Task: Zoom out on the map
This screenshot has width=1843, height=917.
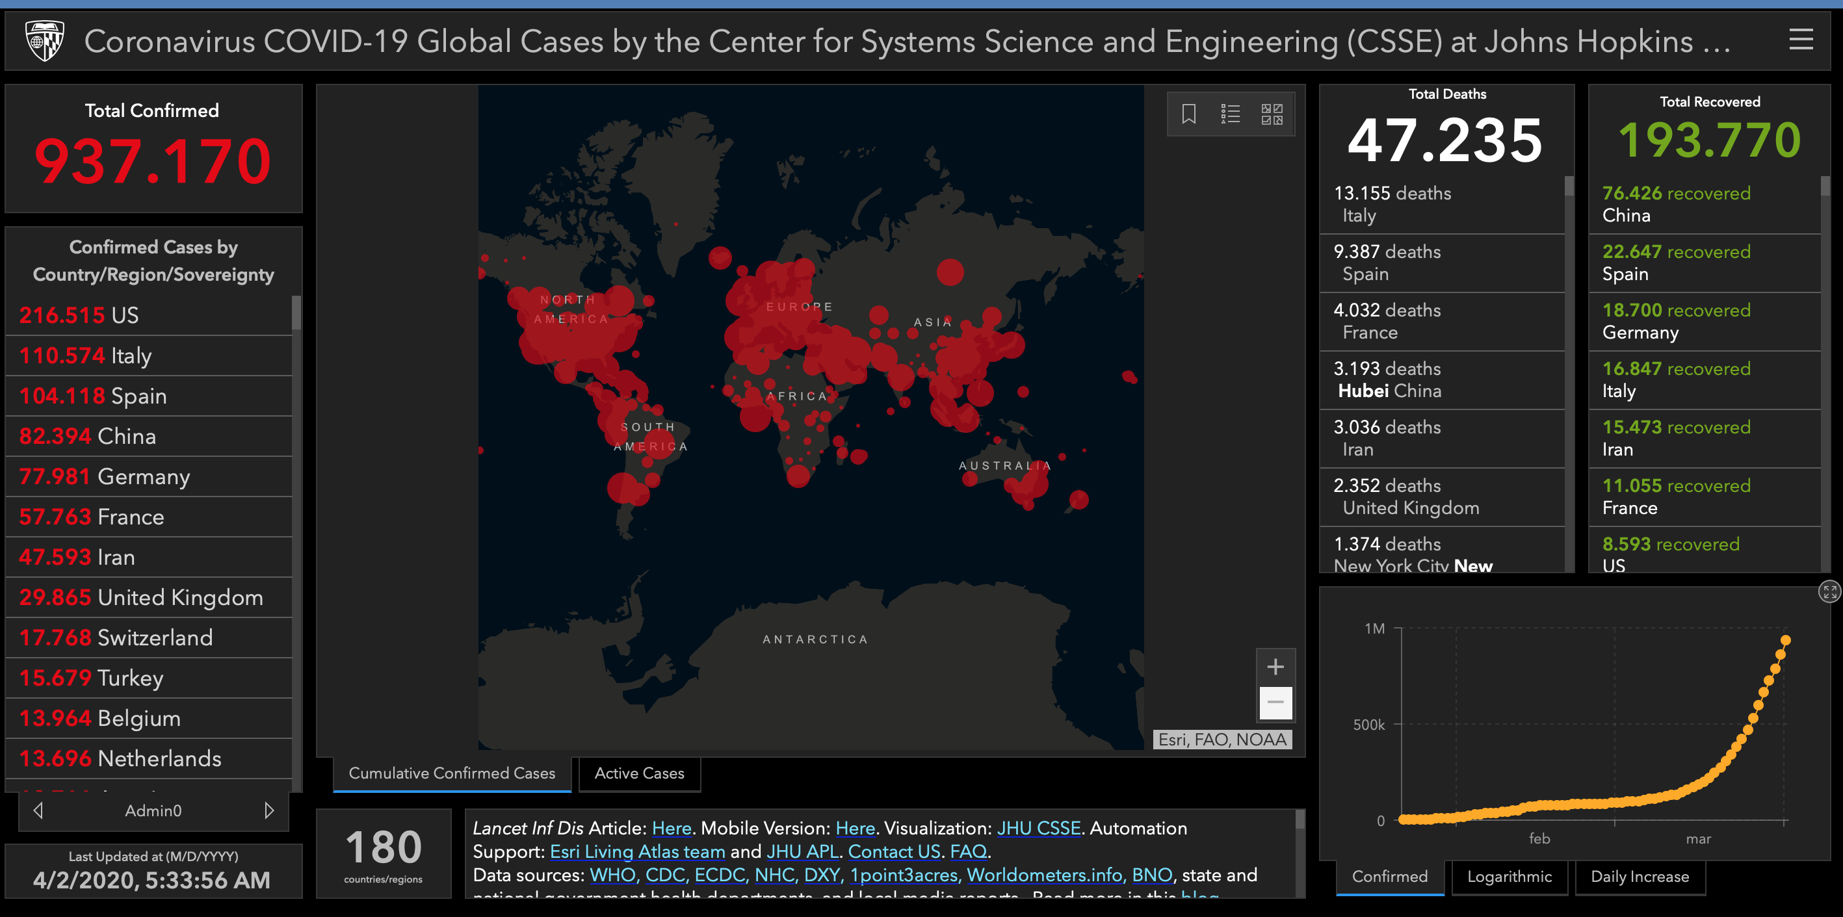Action: click(1275, 703)
